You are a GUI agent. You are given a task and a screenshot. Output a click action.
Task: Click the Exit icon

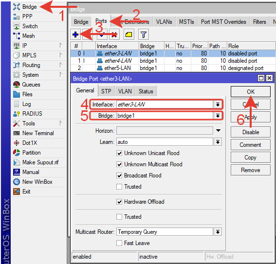[17, 192]
